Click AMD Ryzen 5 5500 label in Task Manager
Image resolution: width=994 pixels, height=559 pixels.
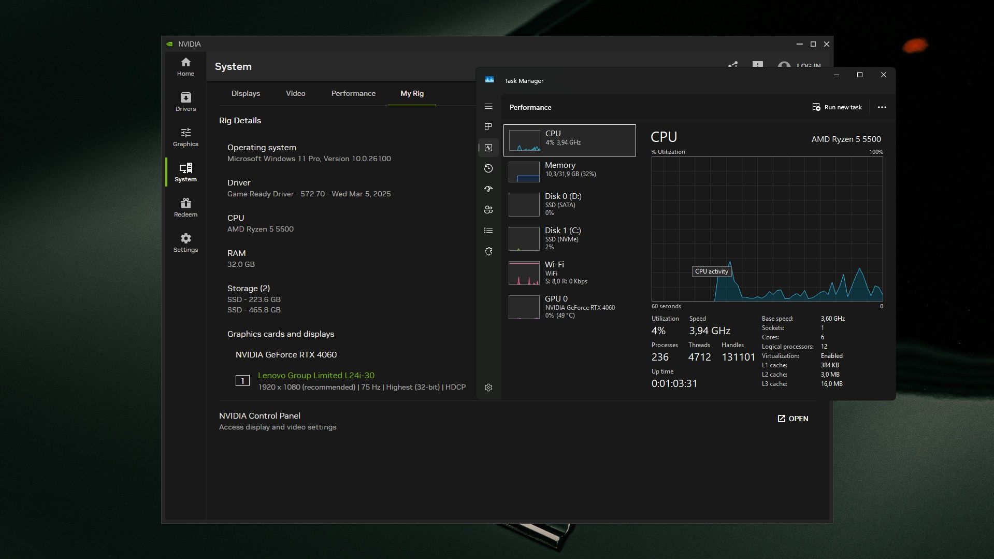coord(846,139)
